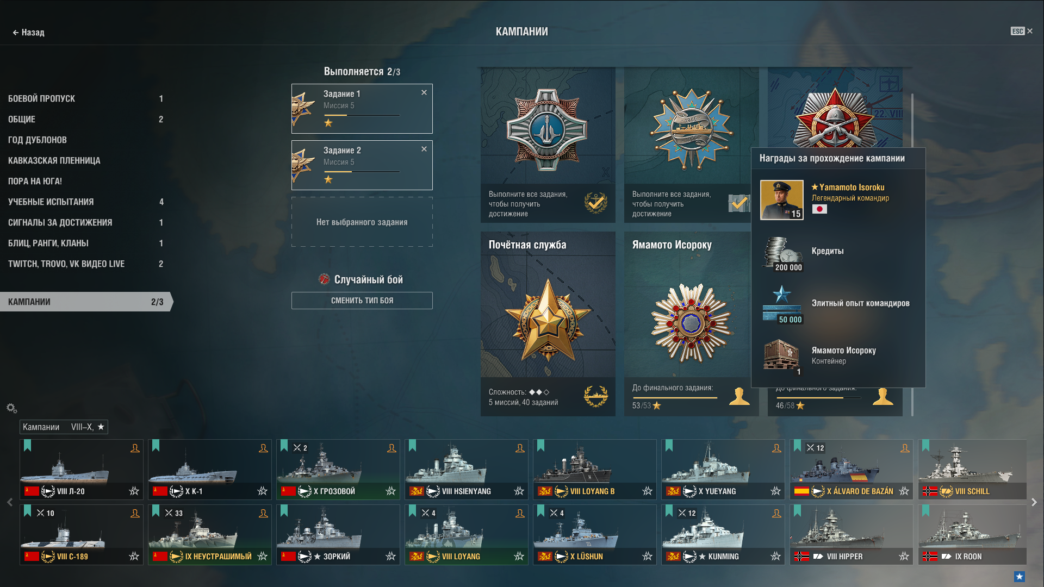
Task: Click the Кредиты 200 000 reward icon
Action: click(x=782, y=253)
